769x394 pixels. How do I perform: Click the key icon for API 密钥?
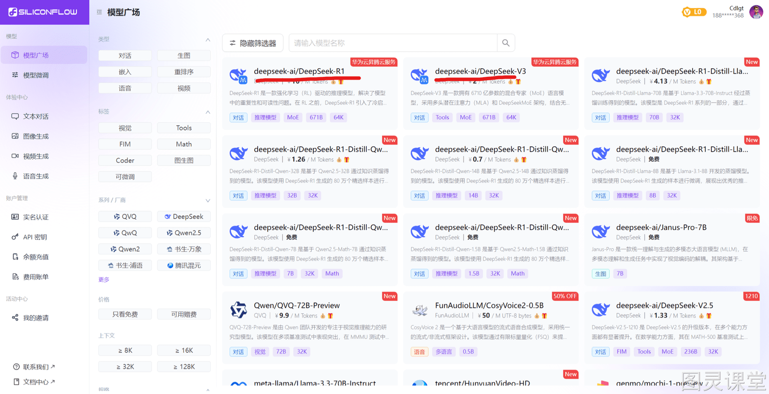[x=15, y=237]
